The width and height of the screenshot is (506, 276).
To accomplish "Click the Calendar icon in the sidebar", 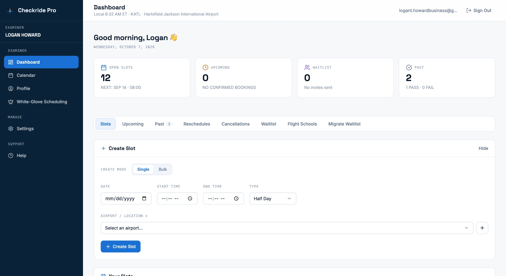I will 11,75.
